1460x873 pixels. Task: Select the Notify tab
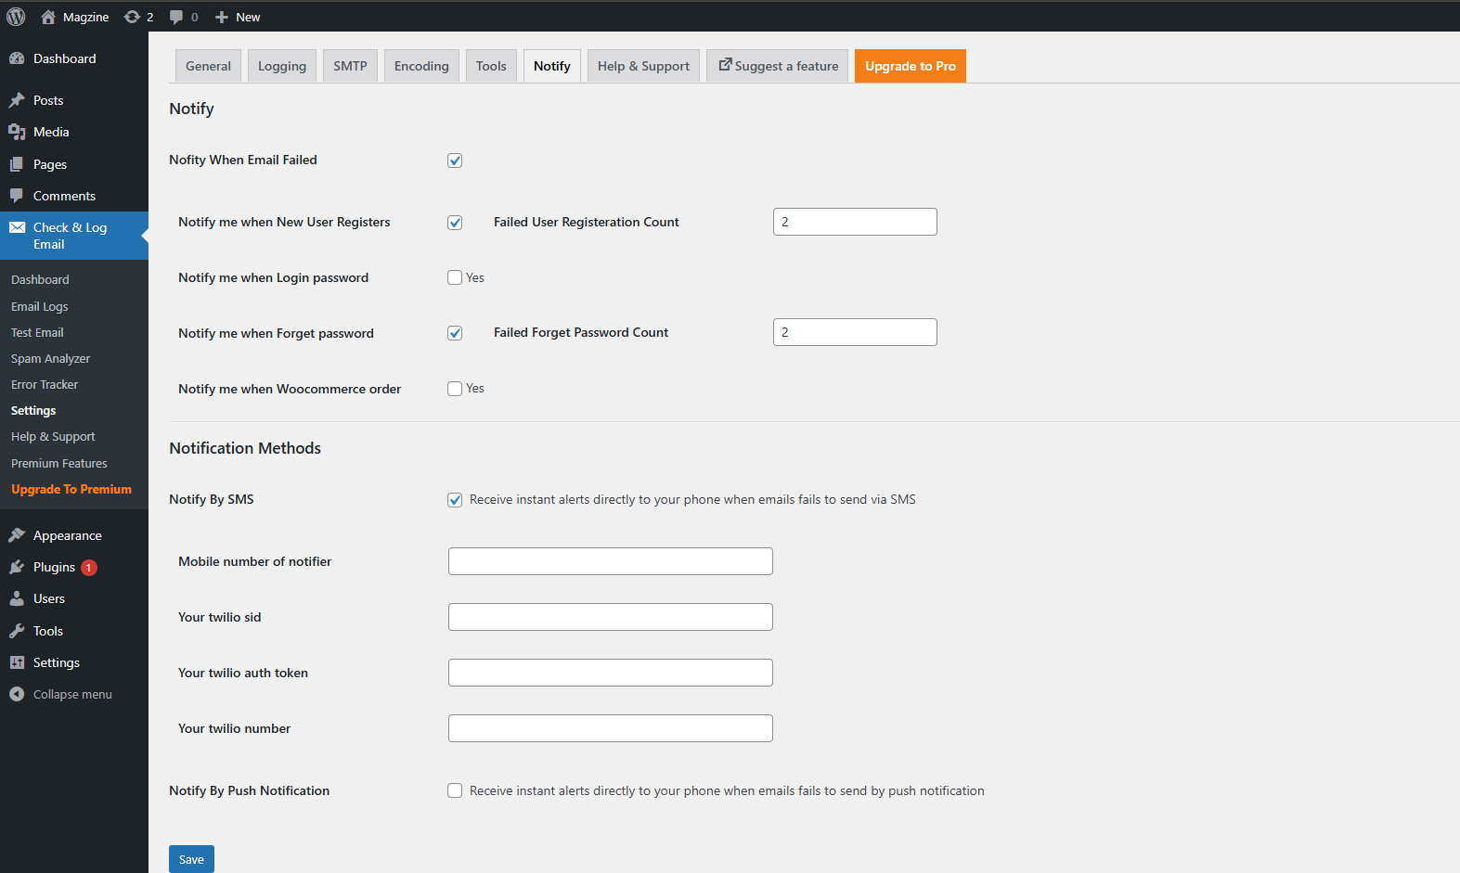coord(552,66)
